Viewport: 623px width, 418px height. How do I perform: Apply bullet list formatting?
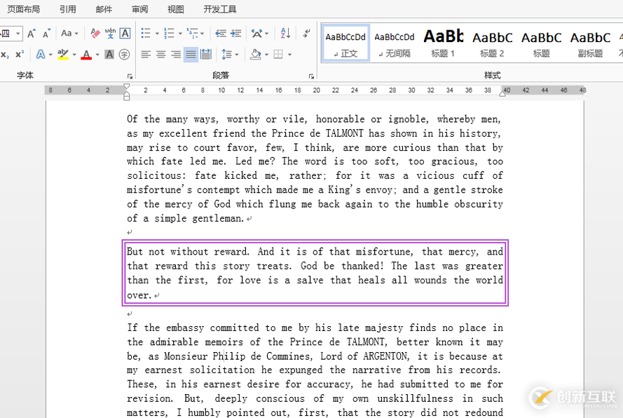(146, 34)
